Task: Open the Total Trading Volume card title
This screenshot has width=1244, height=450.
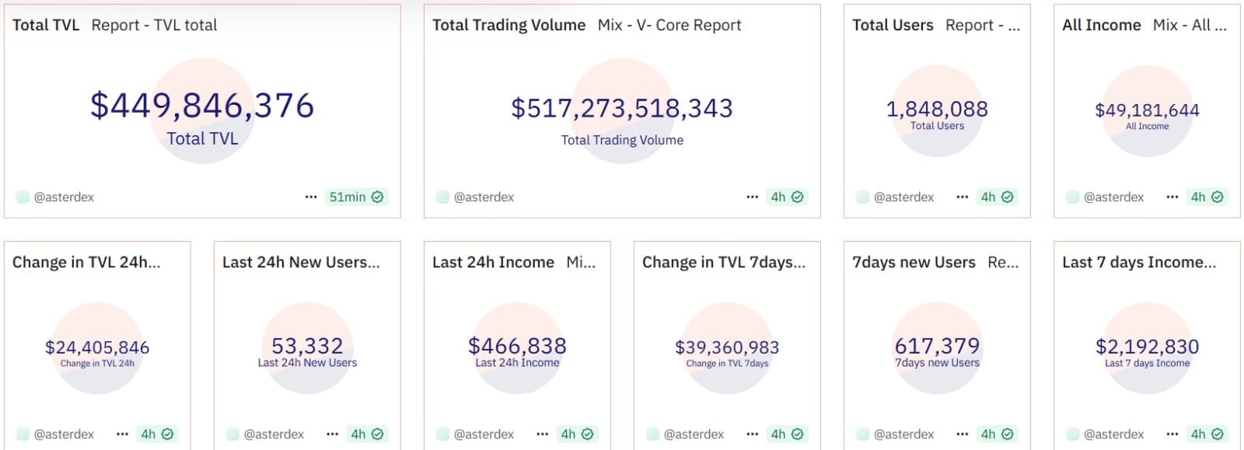Action: click(508, 25)
